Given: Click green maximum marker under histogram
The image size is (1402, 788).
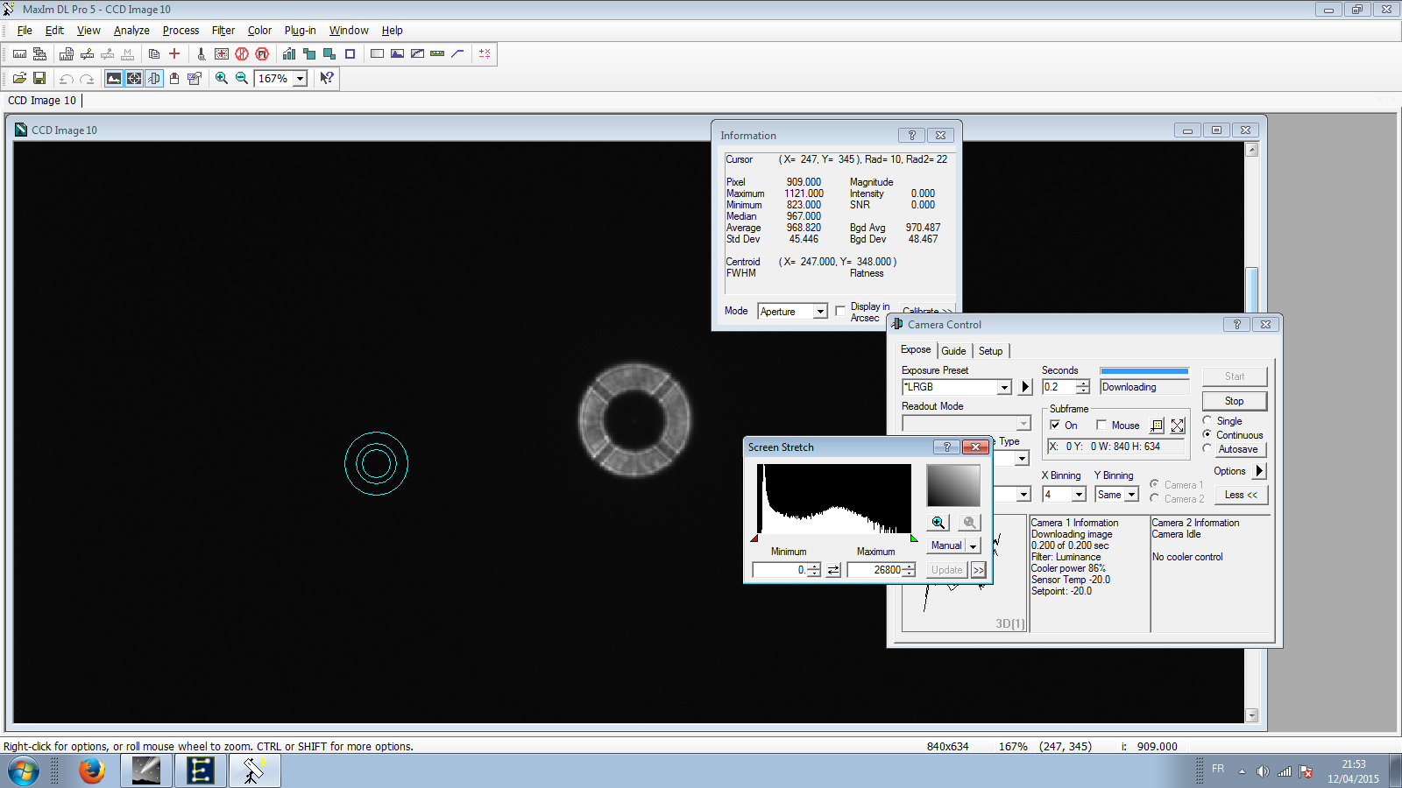Looking at the screenshot, I should pos(914,538).
